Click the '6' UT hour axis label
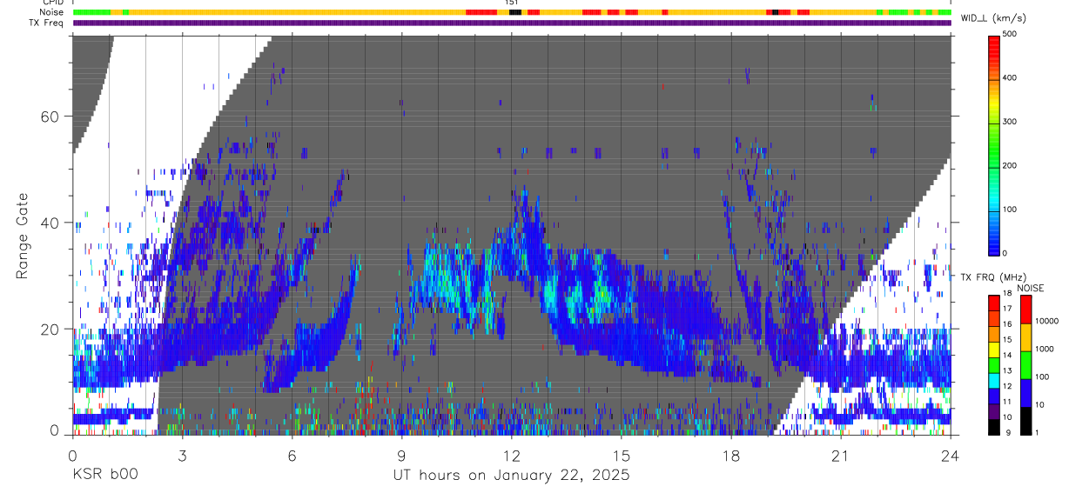This screenshot has width=1069, height=493. pos(292,455)
